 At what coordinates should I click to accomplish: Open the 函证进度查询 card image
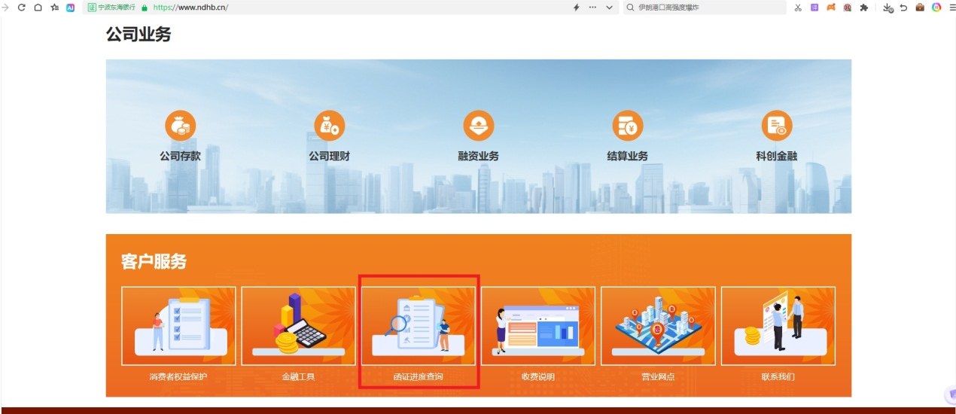419,326
